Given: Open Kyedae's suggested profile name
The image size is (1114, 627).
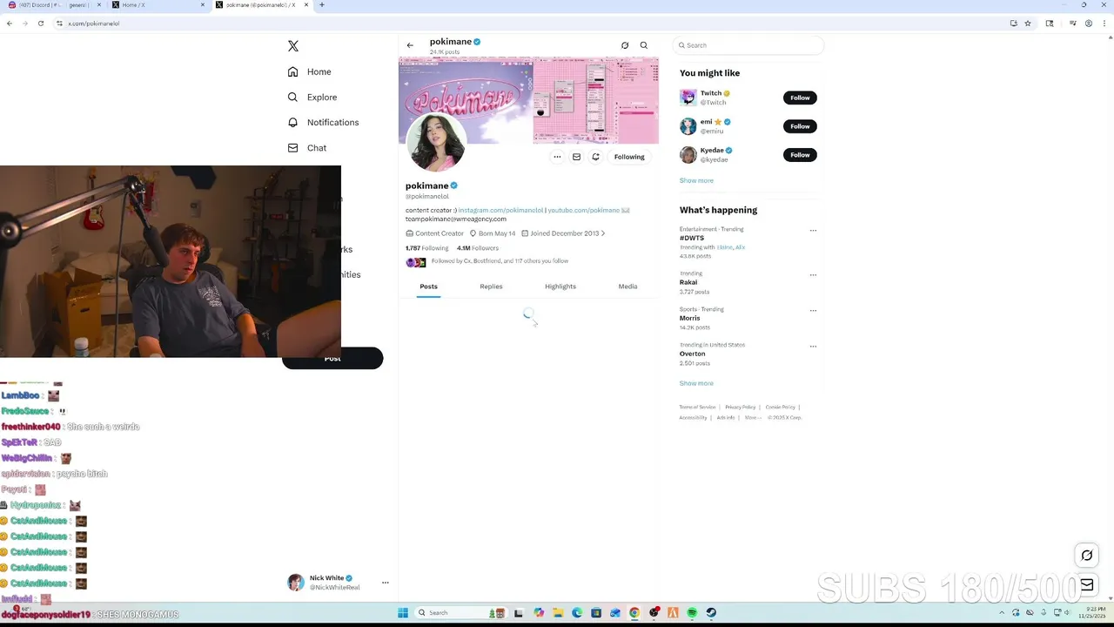Looking at the screenshot, I should [712, 151].
